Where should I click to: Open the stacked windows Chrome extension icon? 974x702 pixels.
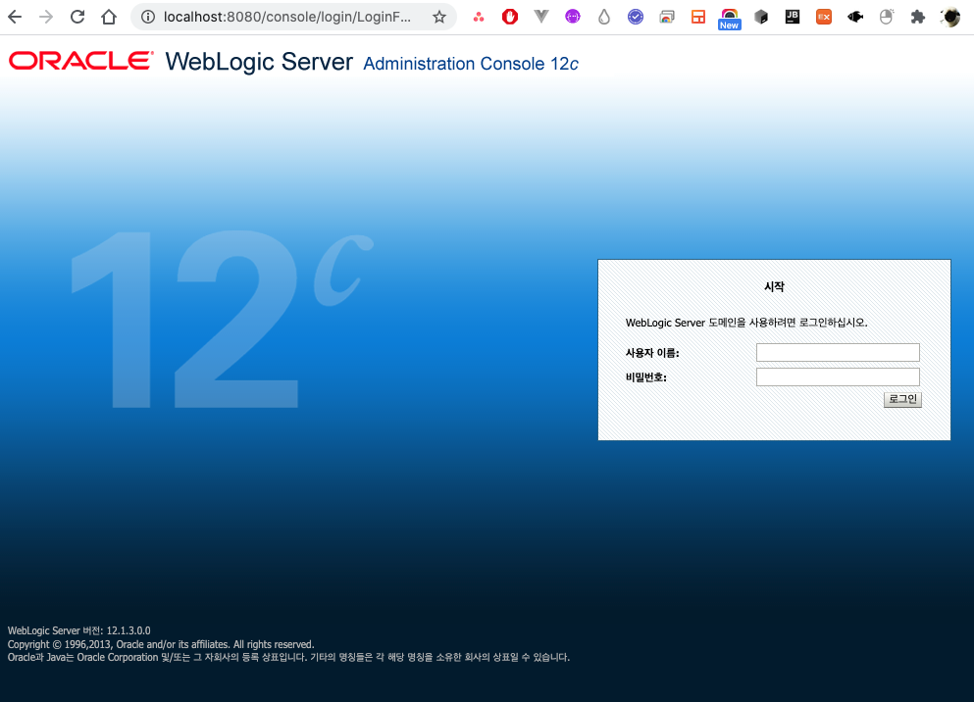pyautogui.click(x=667, y=17)
